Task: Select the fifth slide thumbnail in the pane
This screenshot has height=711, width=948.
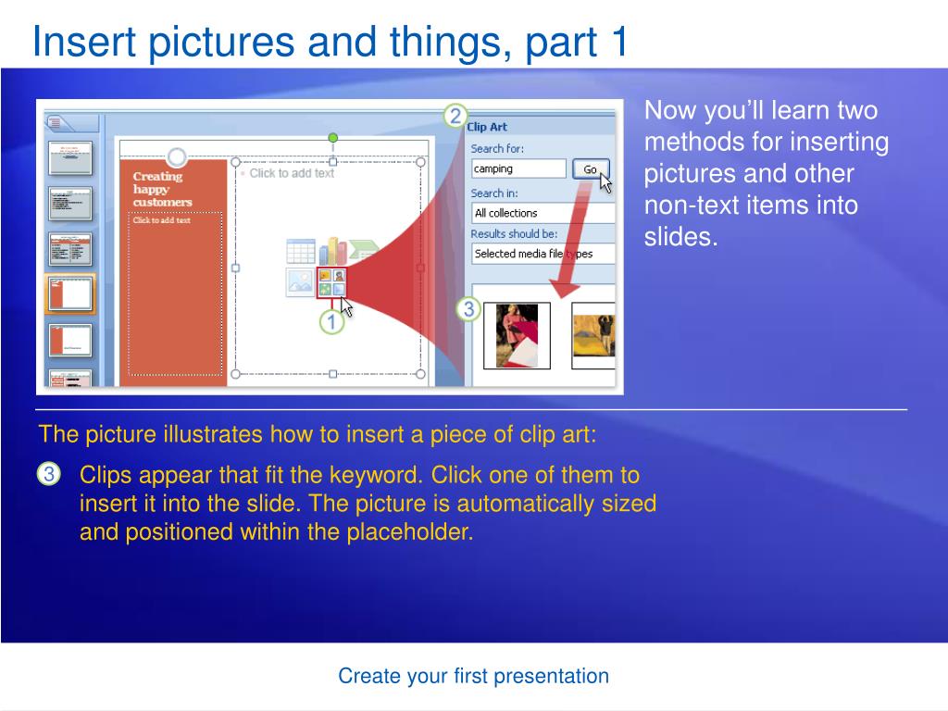Action: click(70, 340)
